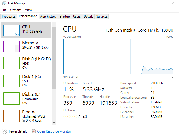Screen dimensions: 179x136
Task: Open the Memory usage graph thumbnail
Action: point(12,46)
